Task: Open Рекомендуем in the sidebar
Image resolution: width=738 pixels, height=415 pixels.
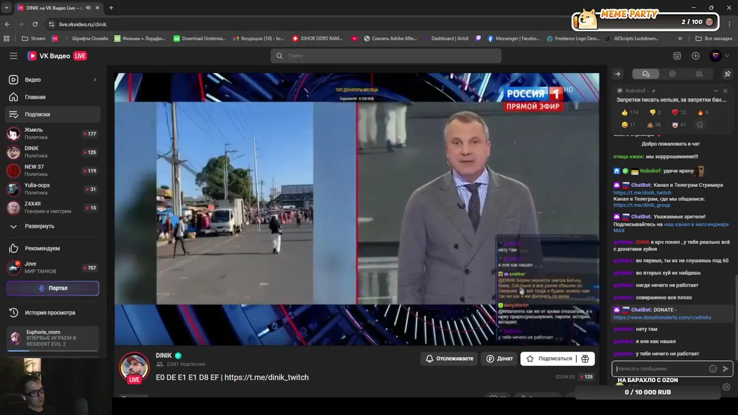Action: pos(52,248)
